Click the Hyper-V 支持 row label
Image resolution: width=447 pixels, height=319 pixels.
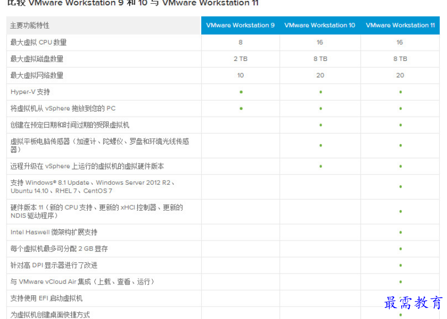click(30, 92)
